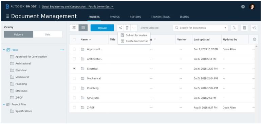Check the Architectur... row checkbox
Viewport: 262px width, 124px height.
74,59
